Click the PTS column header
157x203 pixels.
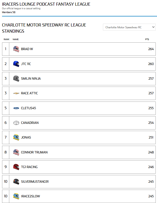(x=147, y=39)
